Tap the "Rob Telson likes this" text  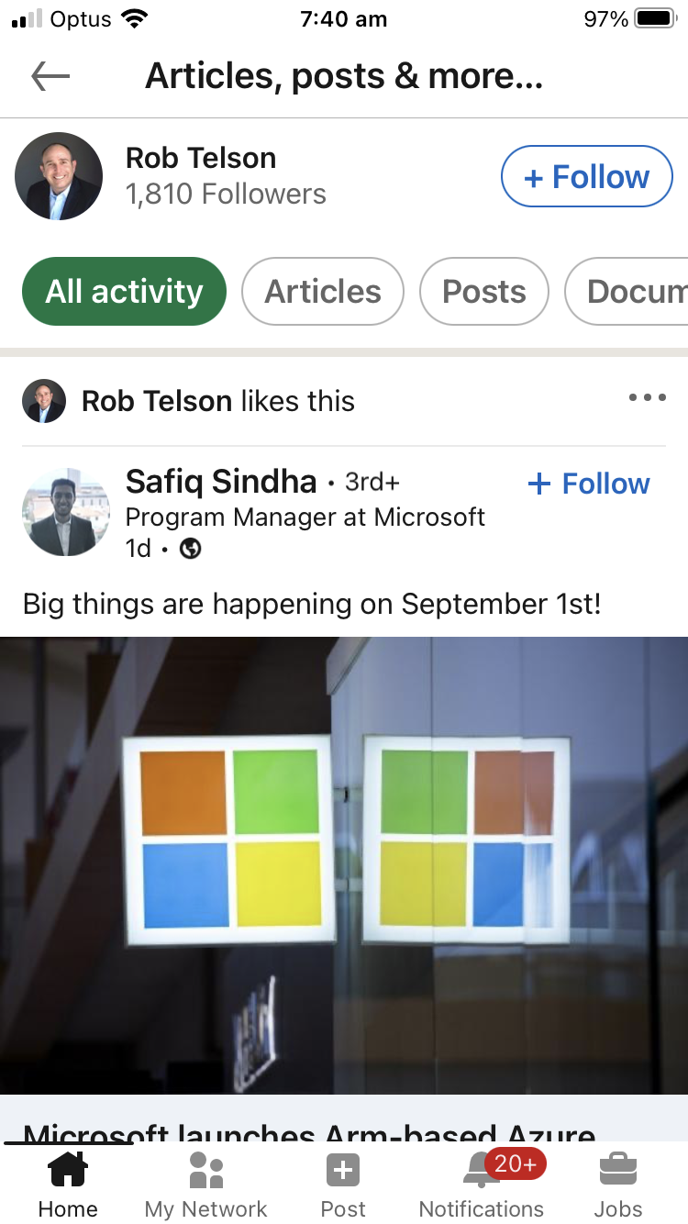pyautogui.click(x=218, y=401)
